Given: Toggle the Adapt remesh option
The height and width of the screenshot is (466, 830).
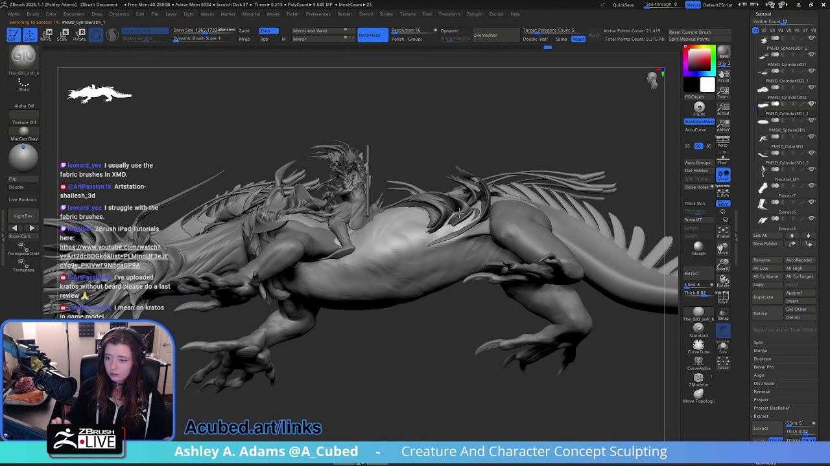Looking at the screenshot, I should click(578, 39).
